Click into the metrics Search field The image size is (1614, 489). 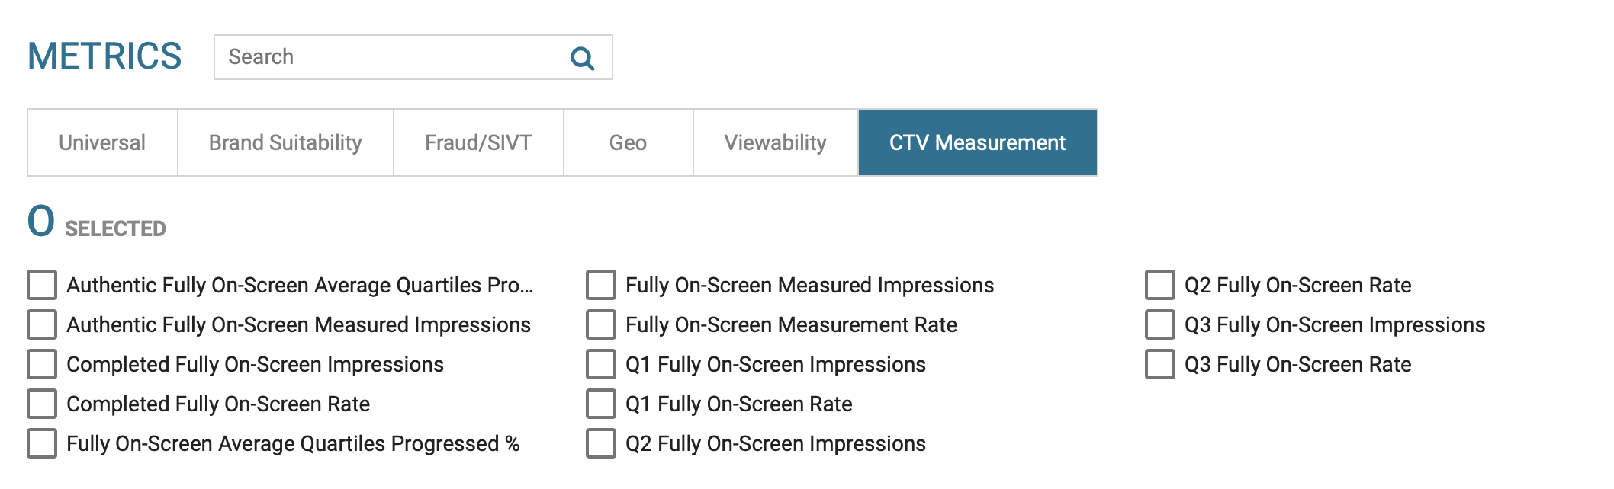389,57
